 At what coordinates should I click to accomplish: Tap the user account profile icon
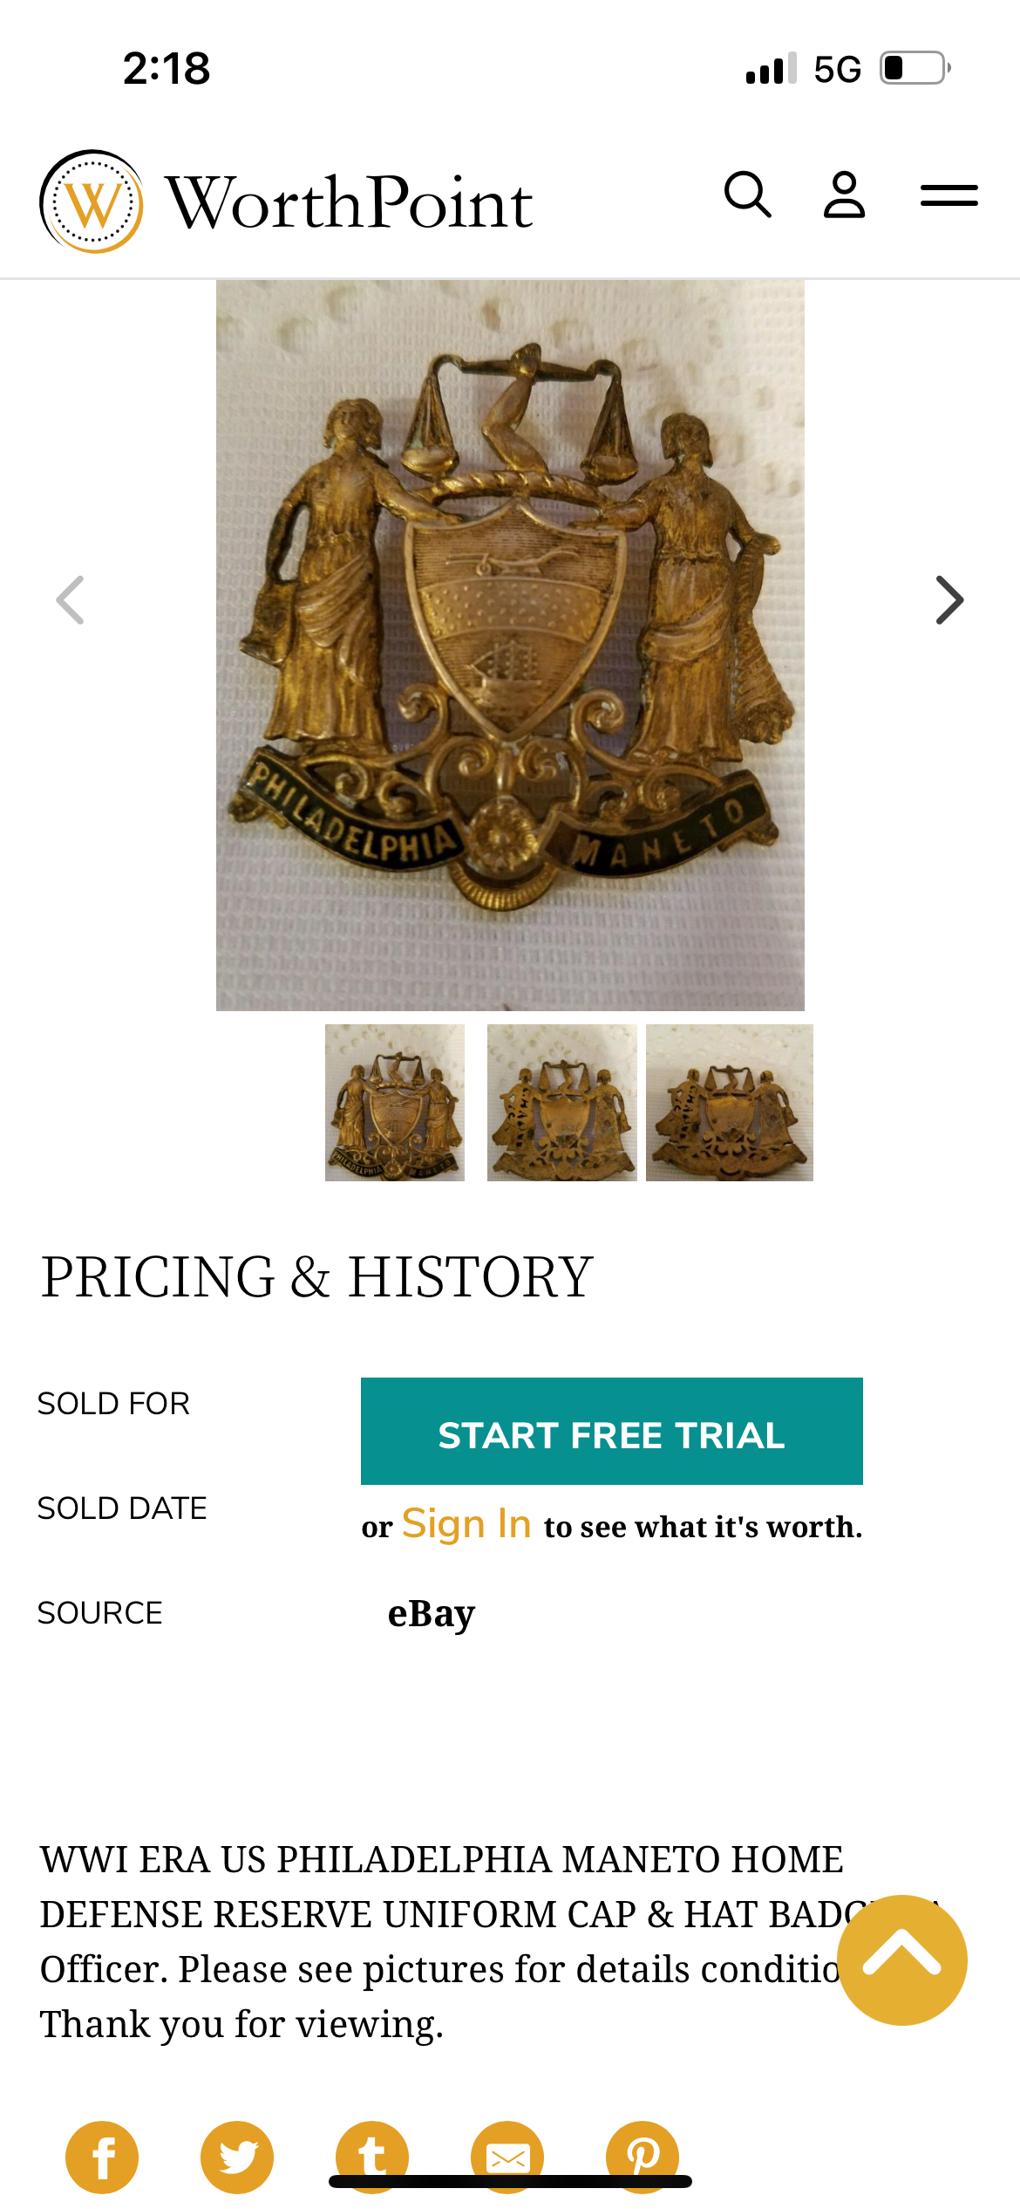point(844,194)
